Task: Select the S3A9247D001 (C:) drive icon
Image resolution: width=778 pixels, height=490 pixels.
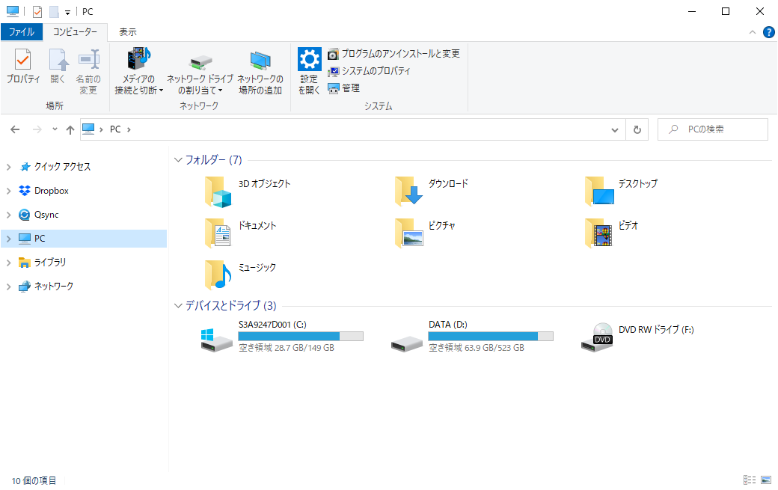Action: [x=216, y=340]
